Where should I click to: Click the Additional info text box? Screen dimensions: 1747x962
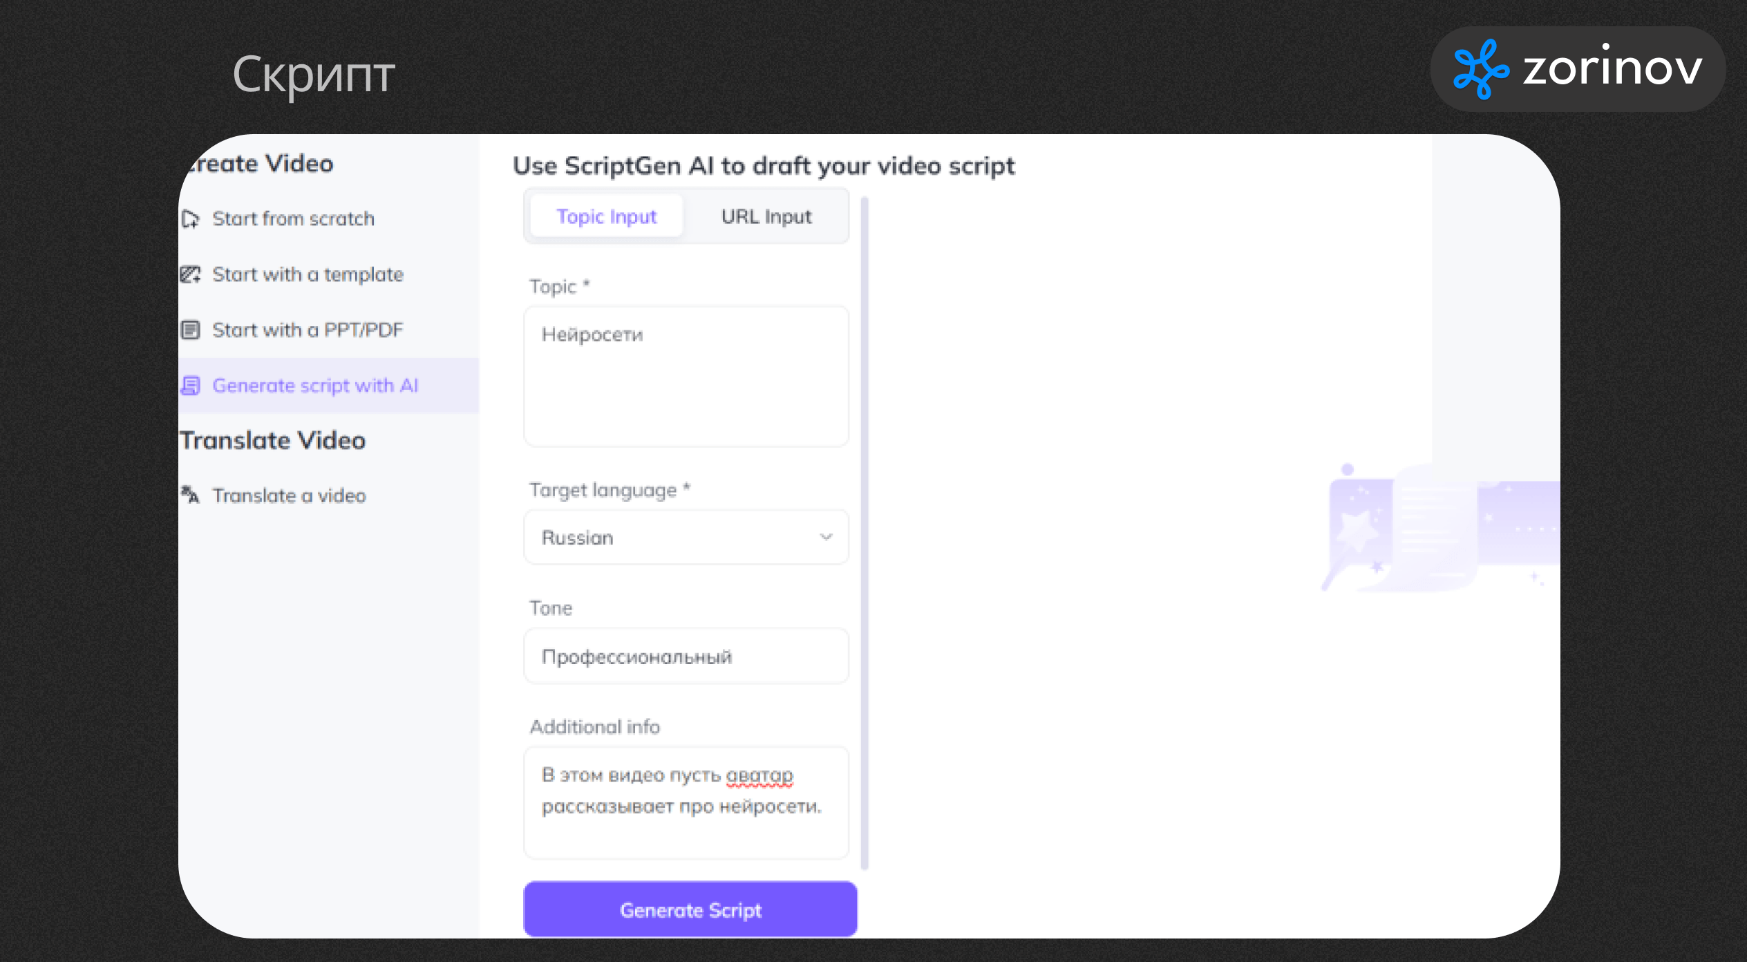[686, 802]
